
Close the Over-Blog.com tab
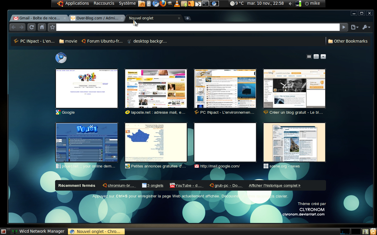tap(122, 18)
